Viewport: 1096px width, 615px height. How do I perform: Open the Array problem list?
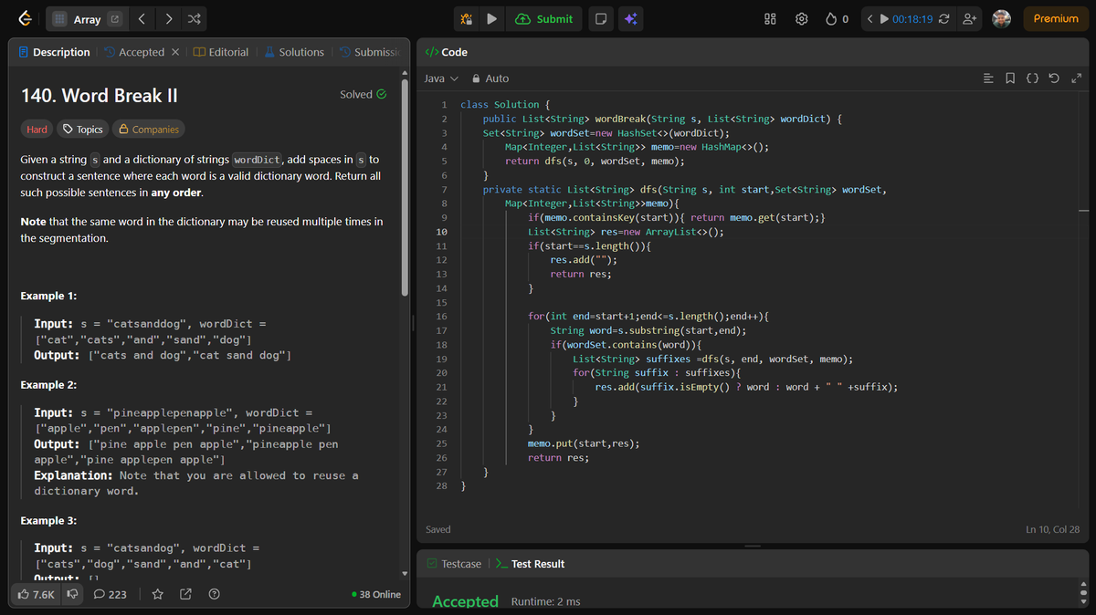coord(87,19)
